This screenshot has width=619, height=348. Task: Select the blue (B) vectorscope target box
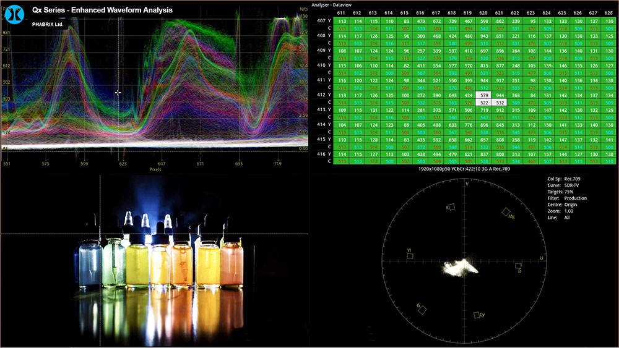517,266
